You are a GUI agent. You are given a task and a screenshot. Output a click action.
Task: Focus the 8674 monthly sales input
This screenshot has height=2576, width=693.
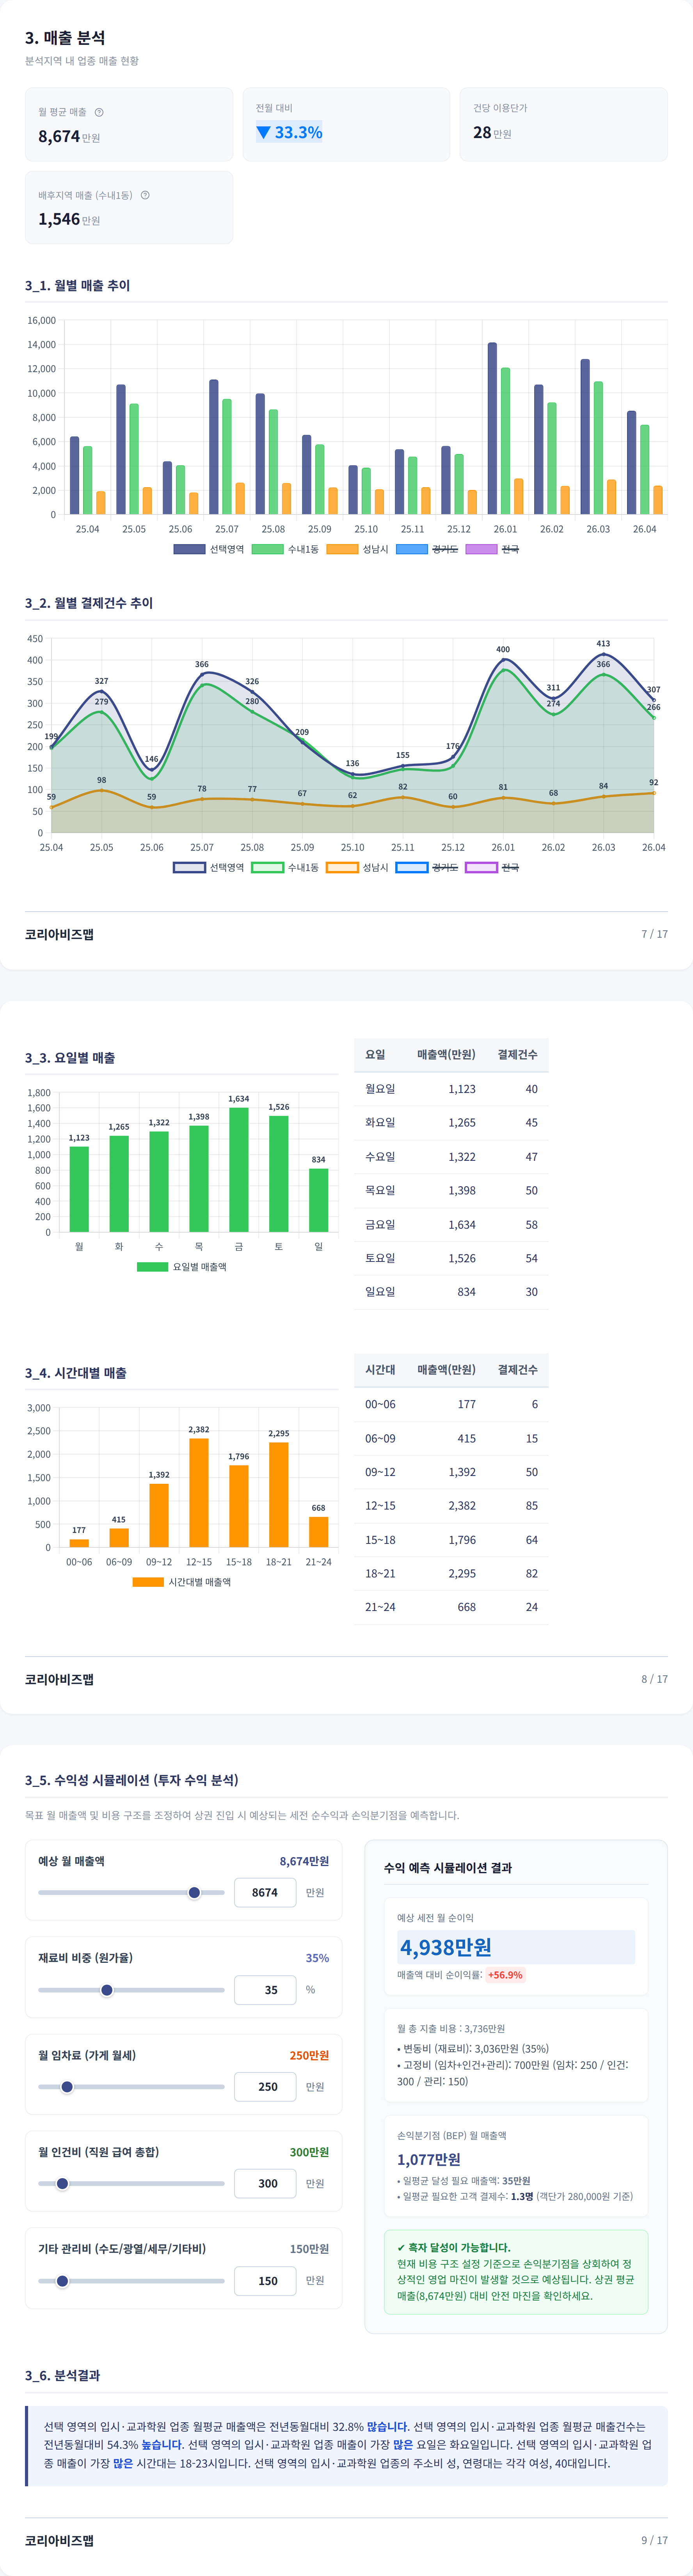(x=265, y=1892)
